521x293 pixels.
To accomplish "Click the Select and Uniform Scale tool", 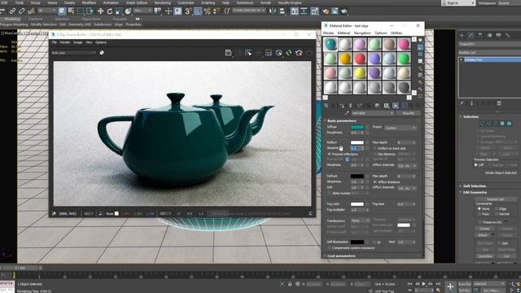I will click(x=119, y=11).
